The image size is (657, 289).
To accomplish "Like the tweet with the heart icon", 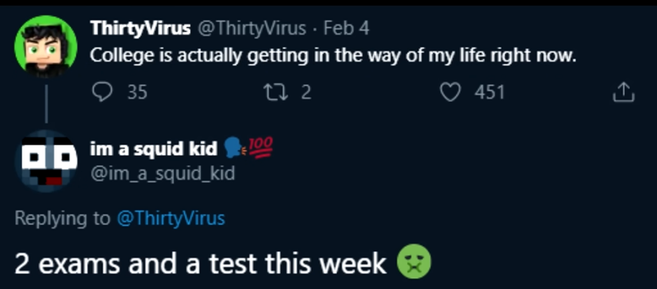I will coord(450,91).
